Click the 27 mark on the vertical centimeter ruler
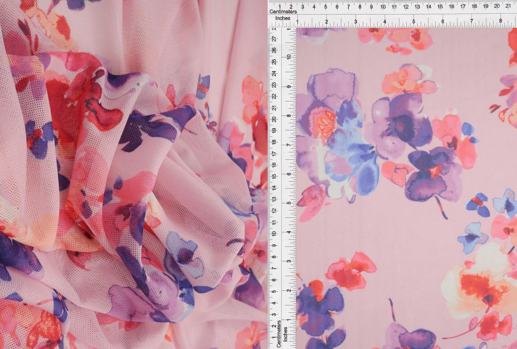The height and width of the screenshot is (349, 517). 273,39
